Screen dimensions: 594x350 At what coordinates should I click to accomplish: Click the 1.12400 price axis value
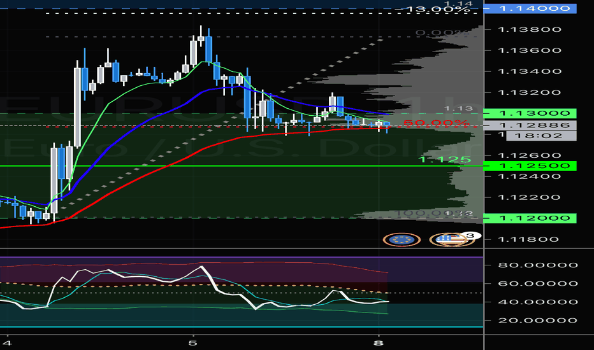coord(529,176)
